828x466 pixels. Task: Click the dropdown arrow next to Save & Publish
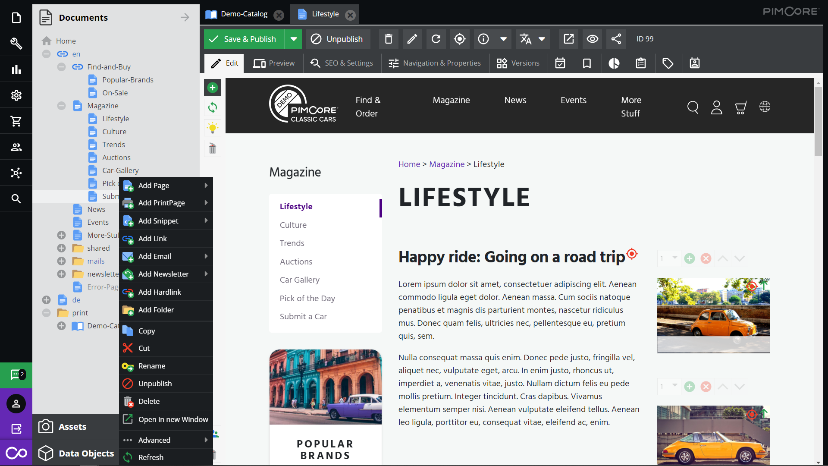click(293, 39)
